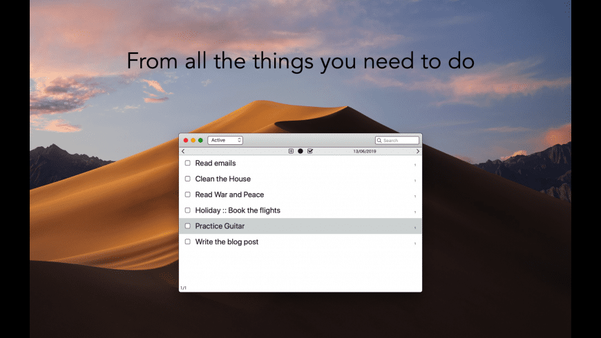Select the 'Write the blog post' text

click(x=227, y=241)
